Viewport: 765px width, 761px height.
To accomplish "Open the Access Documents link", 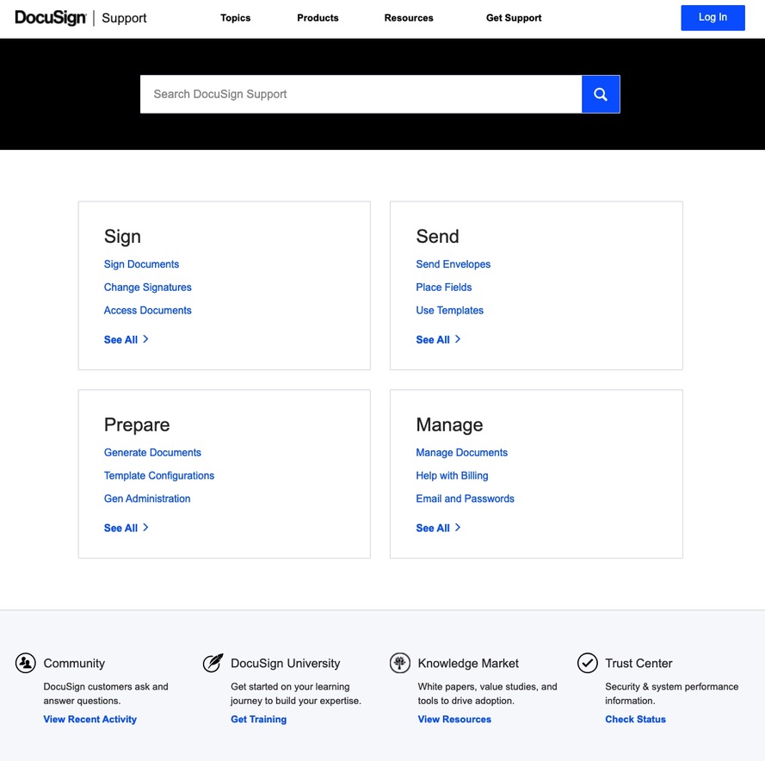I will click(x=148, y=310).
